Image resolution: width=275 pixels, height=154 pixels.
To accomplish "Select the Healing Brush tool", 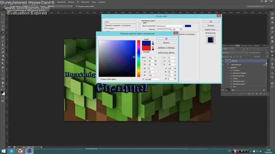I will 3,37.
